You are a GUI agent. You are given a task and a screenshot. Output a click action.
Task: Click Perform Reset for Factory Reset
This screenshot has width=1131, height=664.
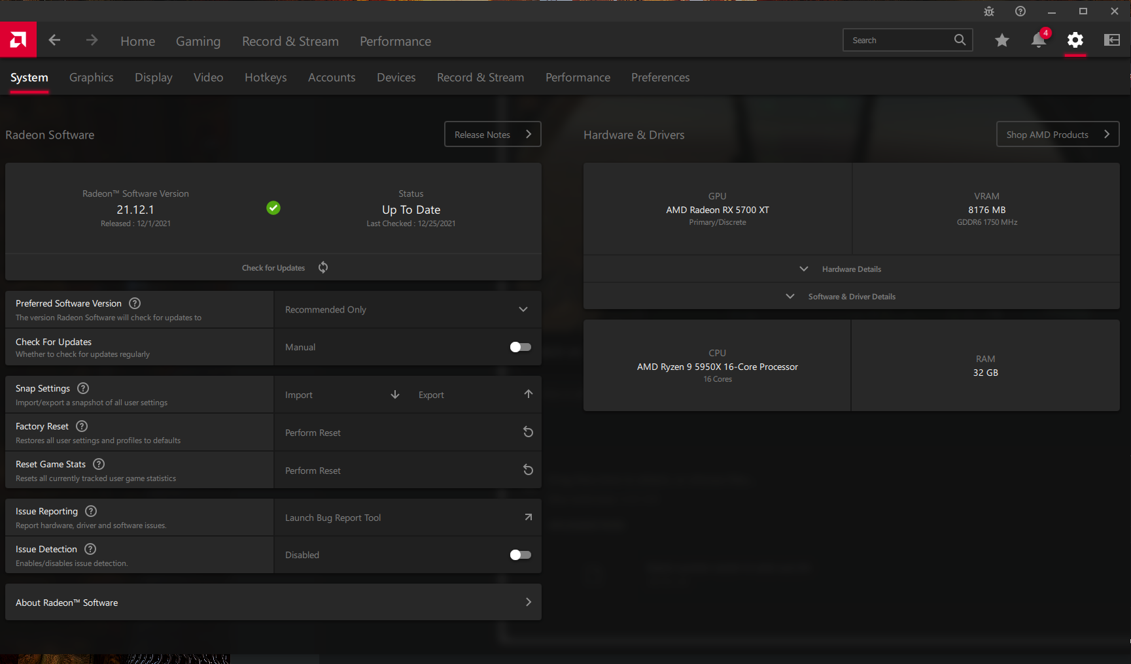click(408, 433)
